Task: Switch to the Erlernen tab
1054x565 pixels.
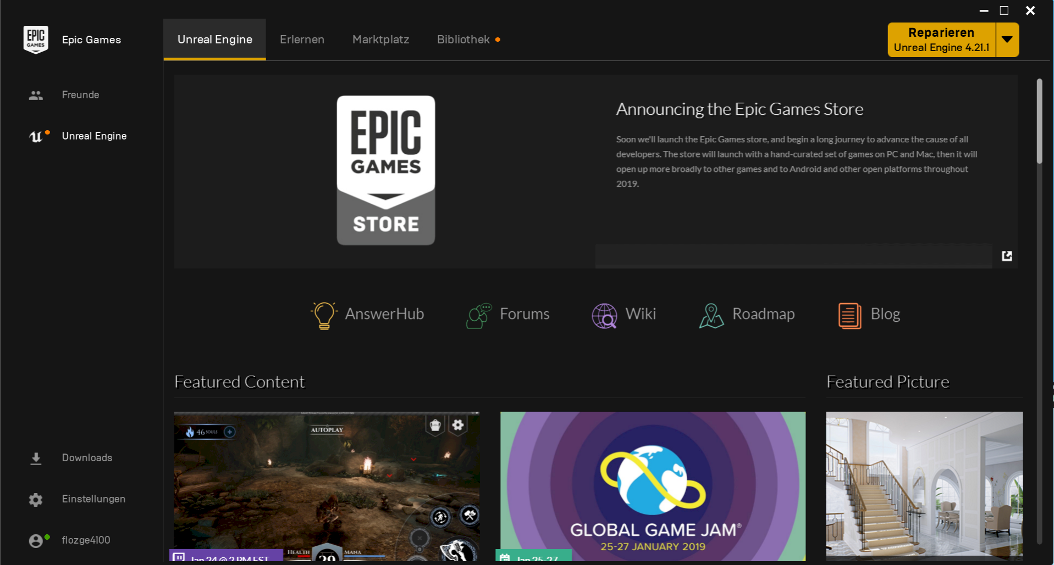Action: [302, 40]
